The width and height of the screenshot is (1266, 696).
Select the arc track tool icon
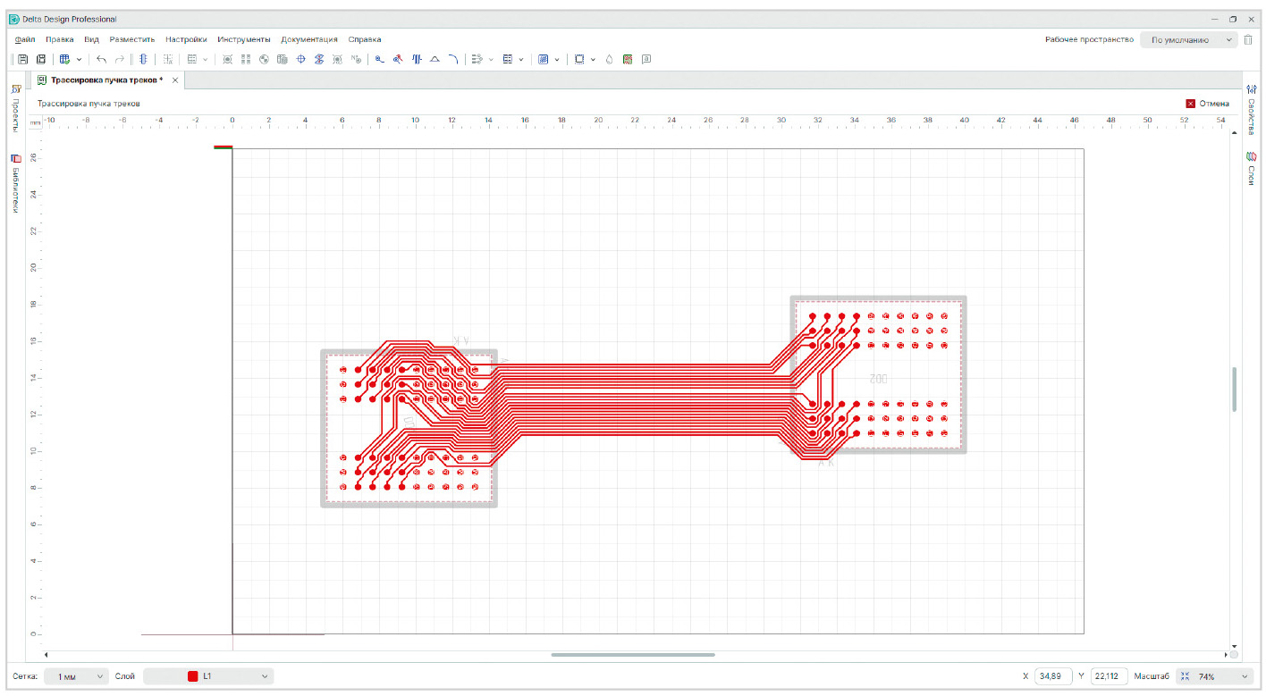453,59
